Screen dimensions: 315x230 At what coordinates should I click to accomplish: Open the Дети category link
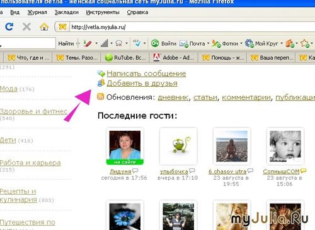pyautogui.click(x=8, y=140)
